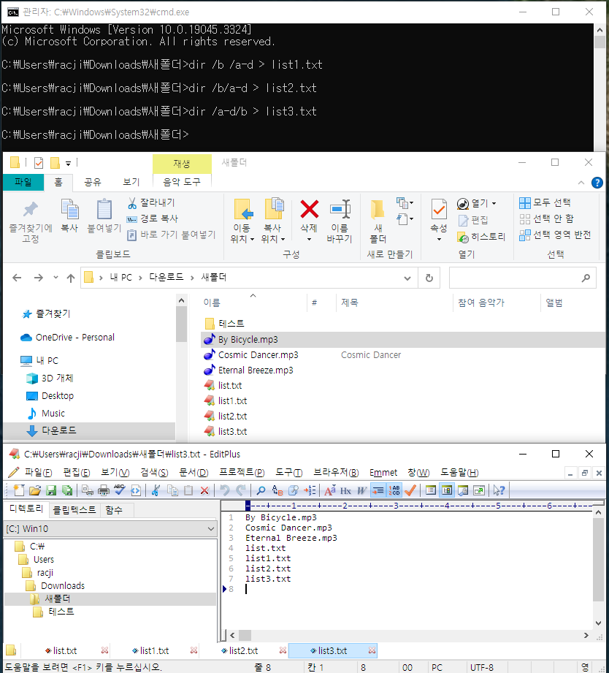Open Recent locations chevron in Explorer
The width and height of the screenshot is (609, 673).
(x=55, y=277)
